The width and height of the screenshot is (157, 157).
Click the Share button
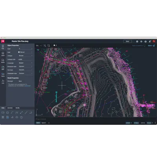[152, 46]
